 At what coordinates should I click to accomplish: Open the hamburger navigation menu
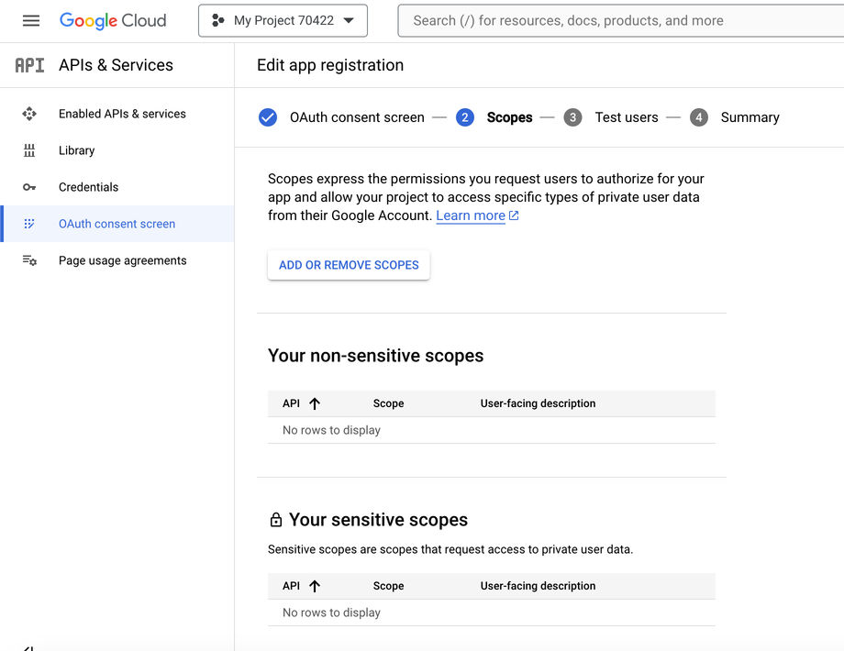(30, 20)
